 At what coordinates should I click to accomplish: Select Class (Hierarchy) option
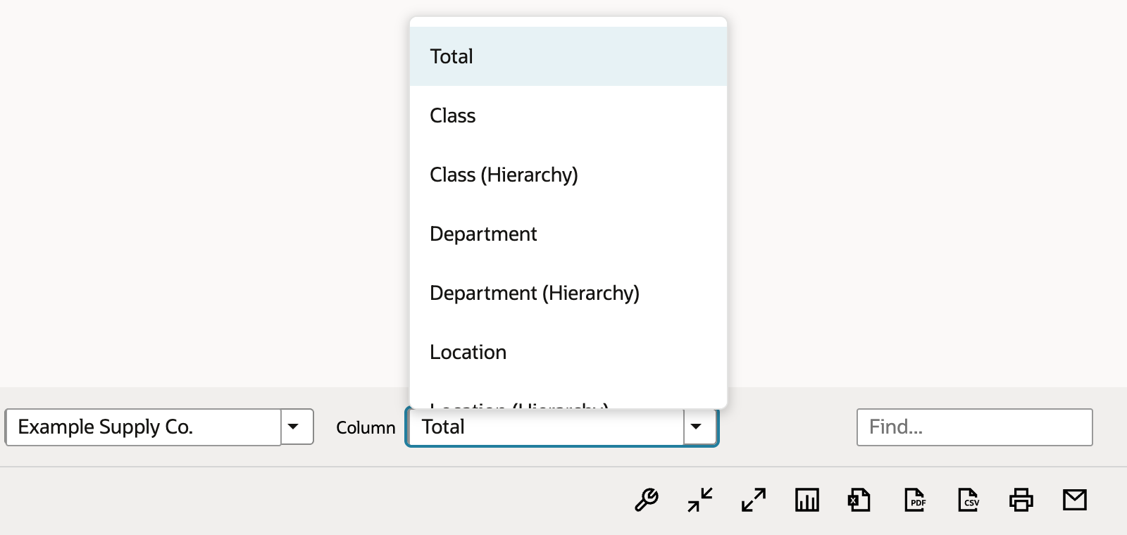[x=568, y=175]
